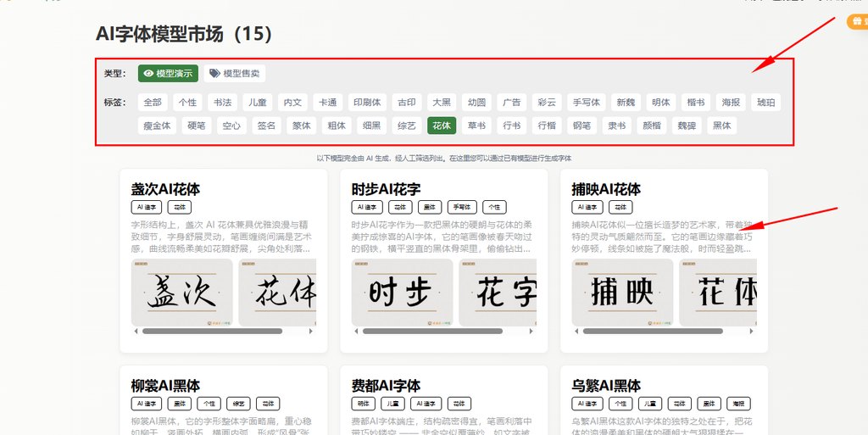Select the 细黑 tag
This screenshot has height=435, width=868.
(372, 125)
